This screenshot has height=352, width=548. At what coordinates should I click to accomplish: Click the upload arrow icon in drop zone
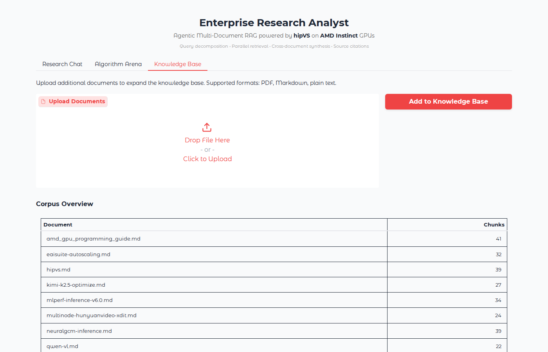207,127
